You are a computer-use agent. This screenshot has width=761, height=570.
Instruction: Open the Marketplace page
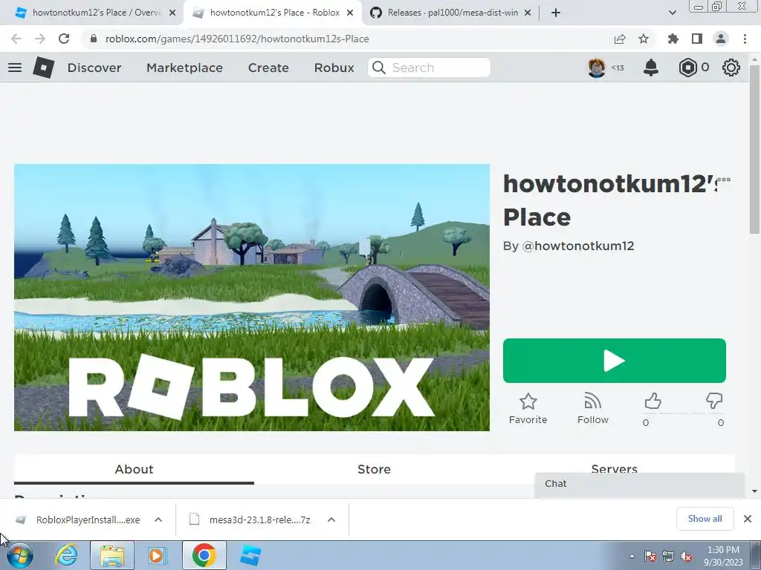184,68
